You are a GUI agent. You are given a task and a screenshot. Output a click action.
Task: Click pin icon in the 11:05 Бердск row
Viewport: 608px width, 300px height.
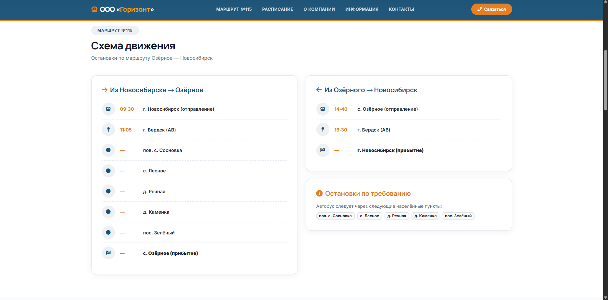coord(108,130)
